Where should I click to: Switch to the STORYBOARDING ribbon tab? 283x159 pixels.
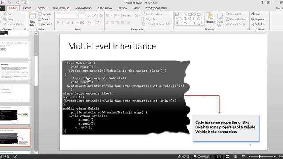click(156, 8)
